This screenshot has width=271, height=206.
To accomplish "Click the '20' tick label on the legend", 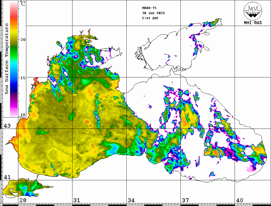I will click(x=23, y=40).
